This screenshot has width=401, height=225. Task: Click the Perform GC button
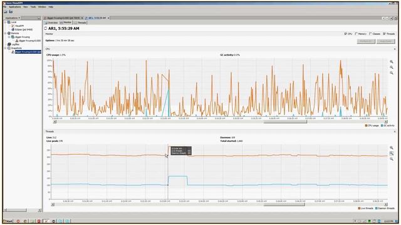(x=366, y=41)
